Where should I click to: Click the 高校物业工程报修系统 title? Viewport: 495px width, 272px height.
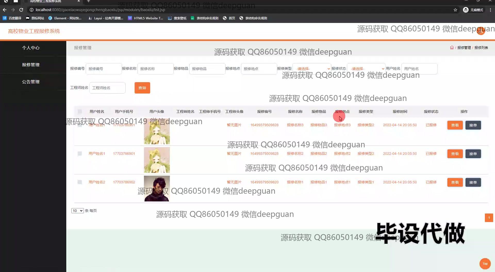point(34,31)
